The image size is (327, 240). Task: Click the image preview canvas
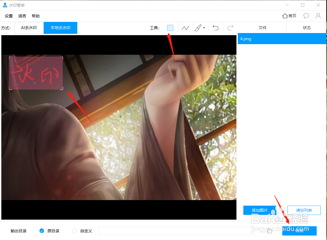119,127
